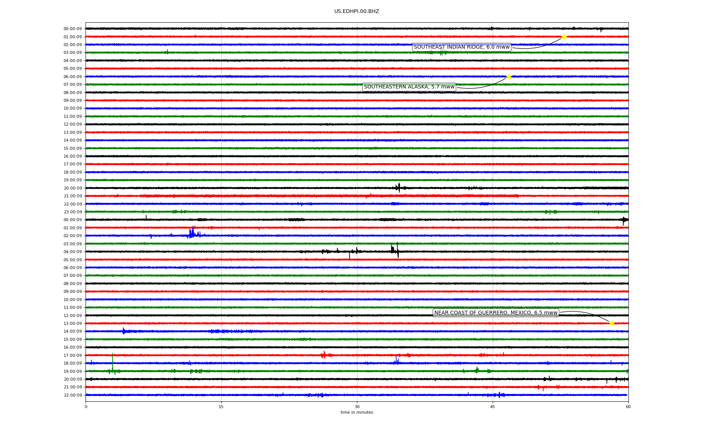The image size is (714, 446).
Task: Click the star marking Guerrero Mexico earthquake
Action: (612, 323)
